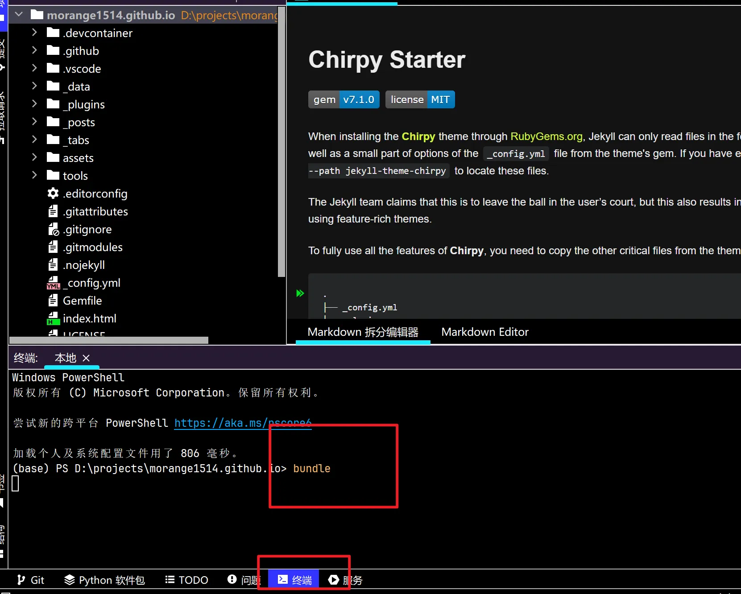Open the Git tool window icon

click(21, 580)
